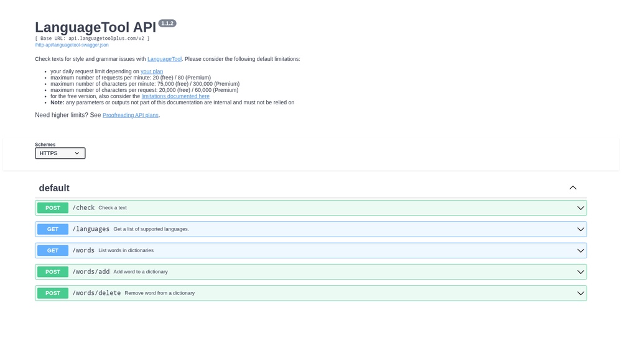
Task: Click 'Get a list of supported languages.' text
Action: (x=151, y=229)
